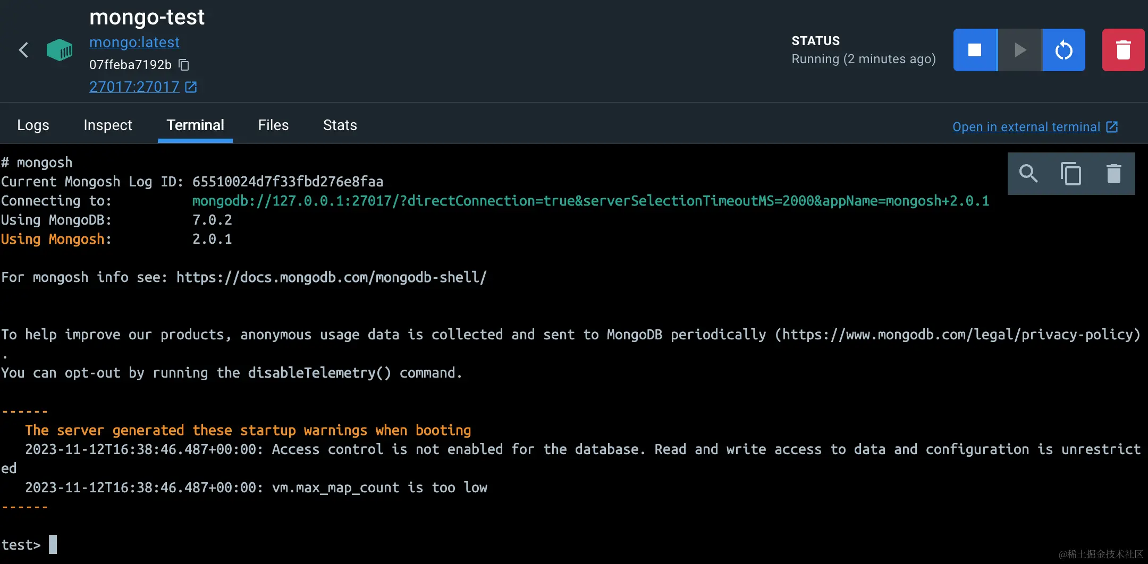Select the Terminal tab
The height and width of the screenshot is (564, 1148).
195,125
